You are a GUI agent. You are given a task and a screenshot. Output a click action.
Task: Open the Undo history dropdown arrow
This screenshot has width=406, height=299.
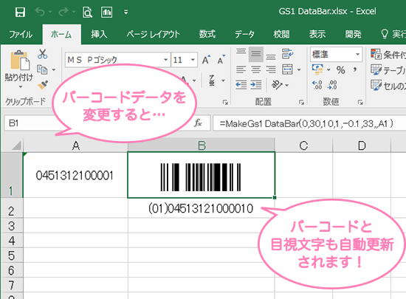point(50,12)
